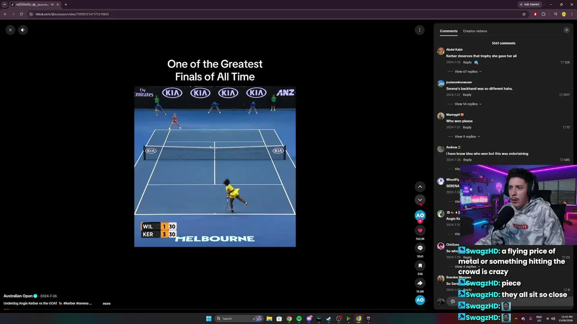577x324 pixels.
Task: Open comments with the speech bubble icon
Action: click(420, 248)
